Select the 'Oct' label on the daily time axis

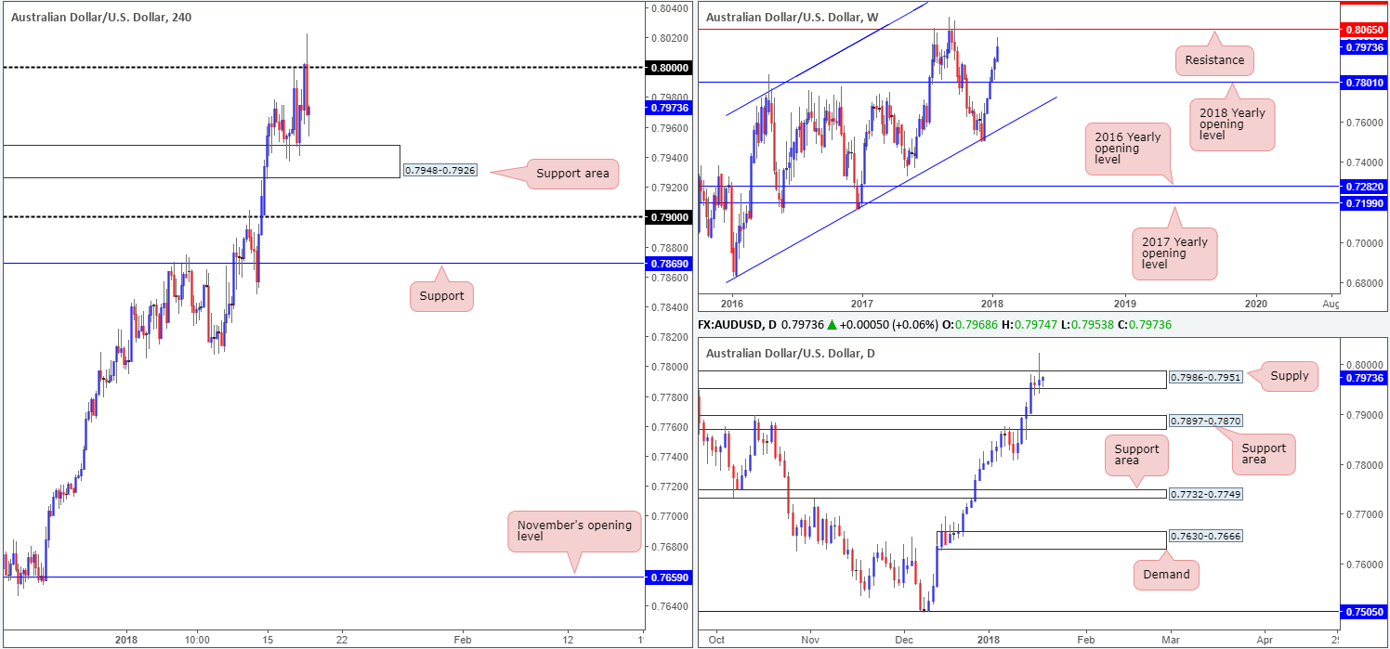click(x=716, y=639)
